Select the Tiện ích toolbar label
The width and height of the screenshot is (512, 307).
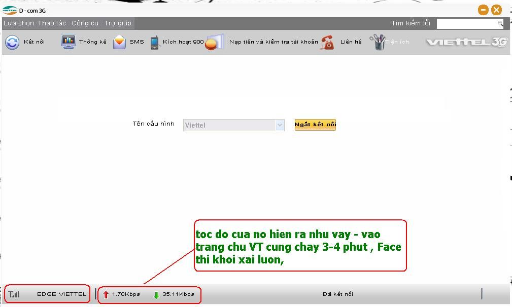[397, 42]
